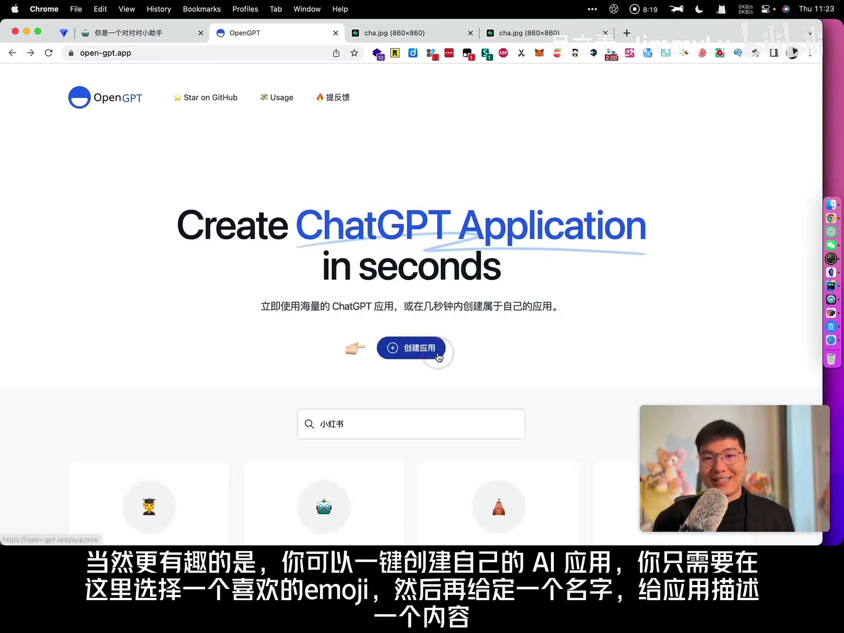
Task: Open the Adblock Plus extension
Action: 503,53
